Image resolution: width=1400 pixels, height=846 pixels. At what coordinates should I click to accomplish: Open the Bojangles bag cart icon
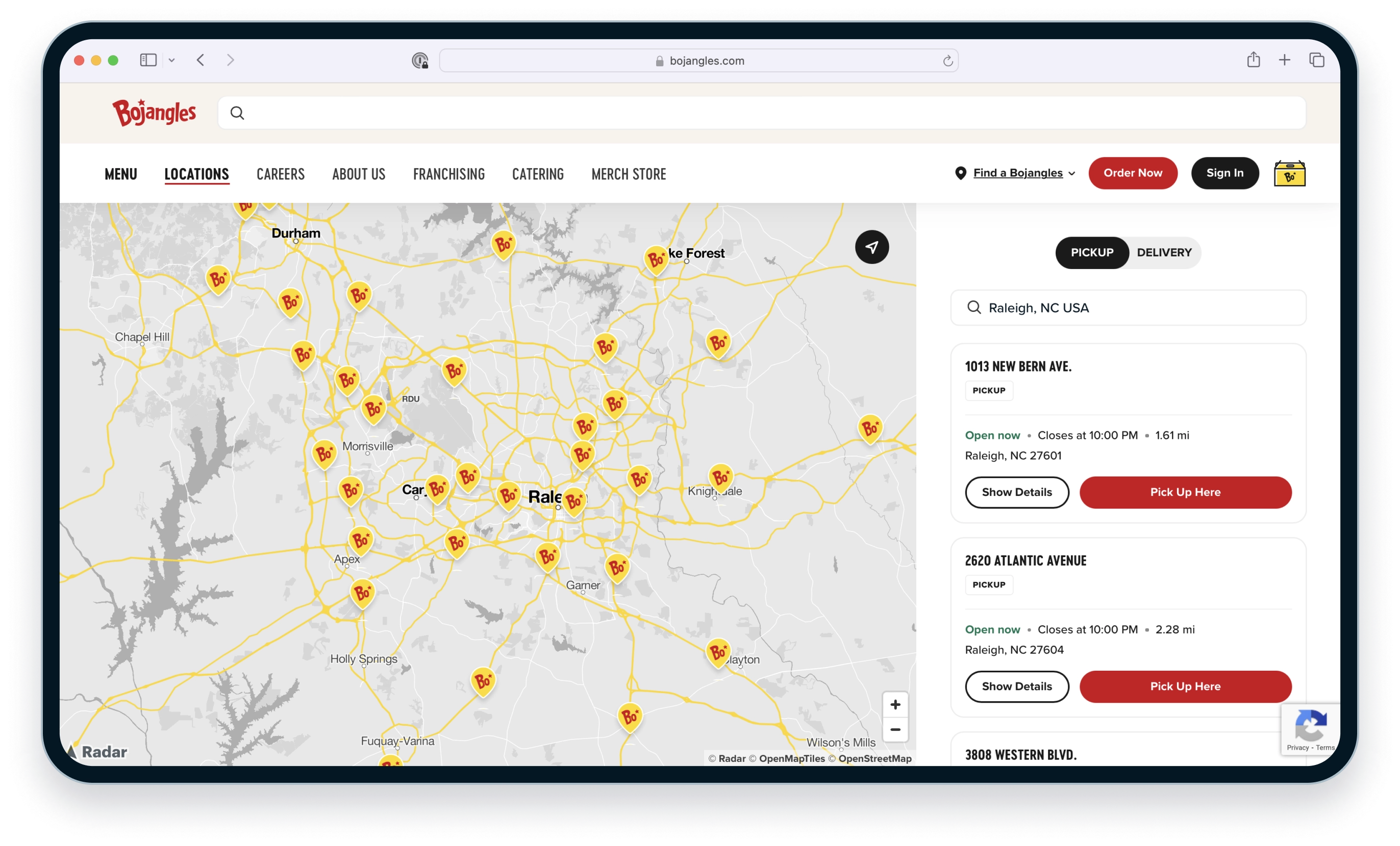coord(1289,174)
